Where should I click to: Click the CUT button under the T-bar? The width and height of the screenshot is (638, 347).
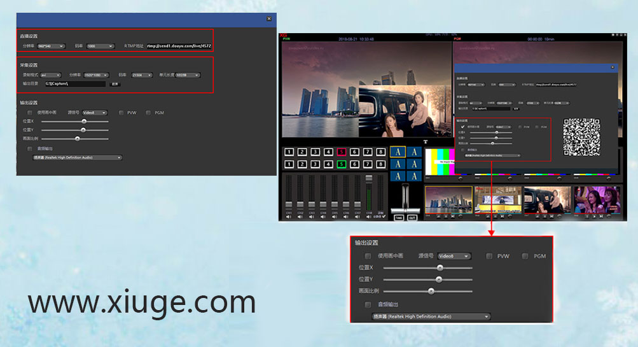tap(412, 217)
